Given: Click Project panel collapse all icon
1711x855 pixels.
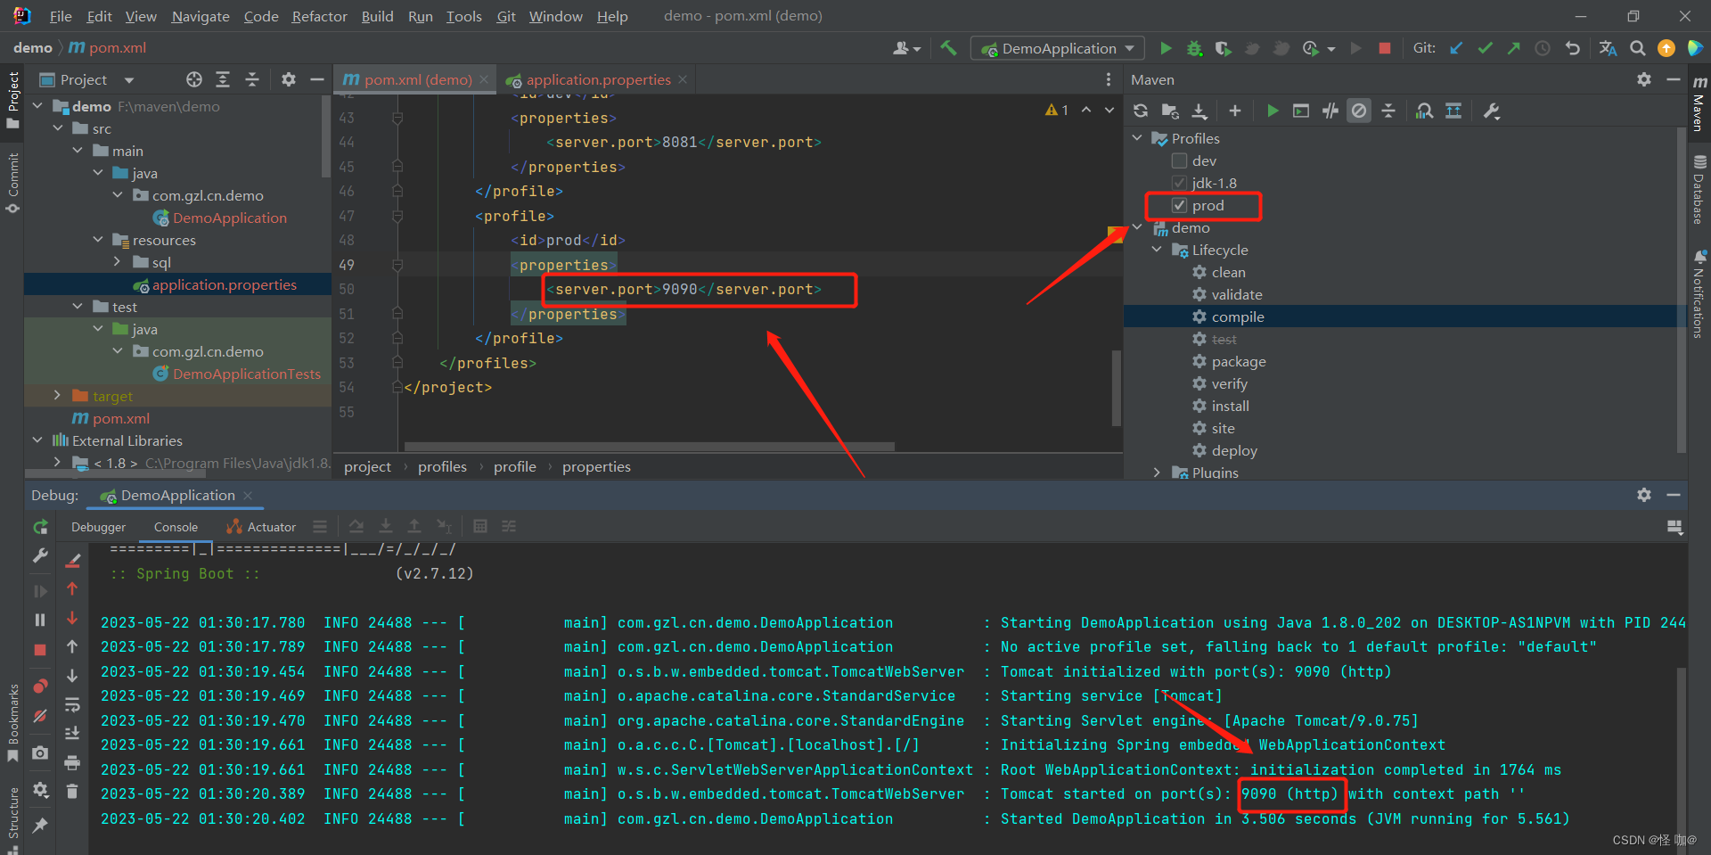Looking at the screenshot, I should coord(252,79).
